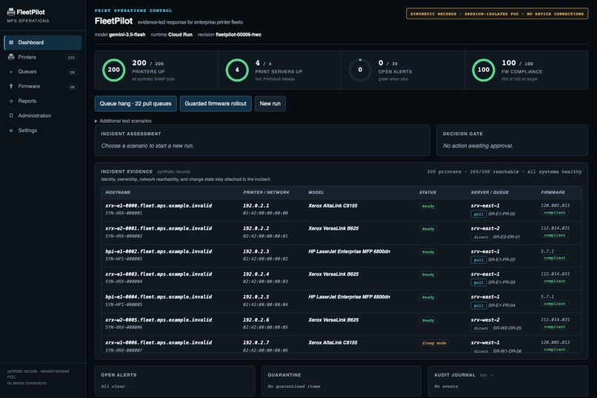Click the pull tag for queue SR-E1-PR-02

click(478, 259)
